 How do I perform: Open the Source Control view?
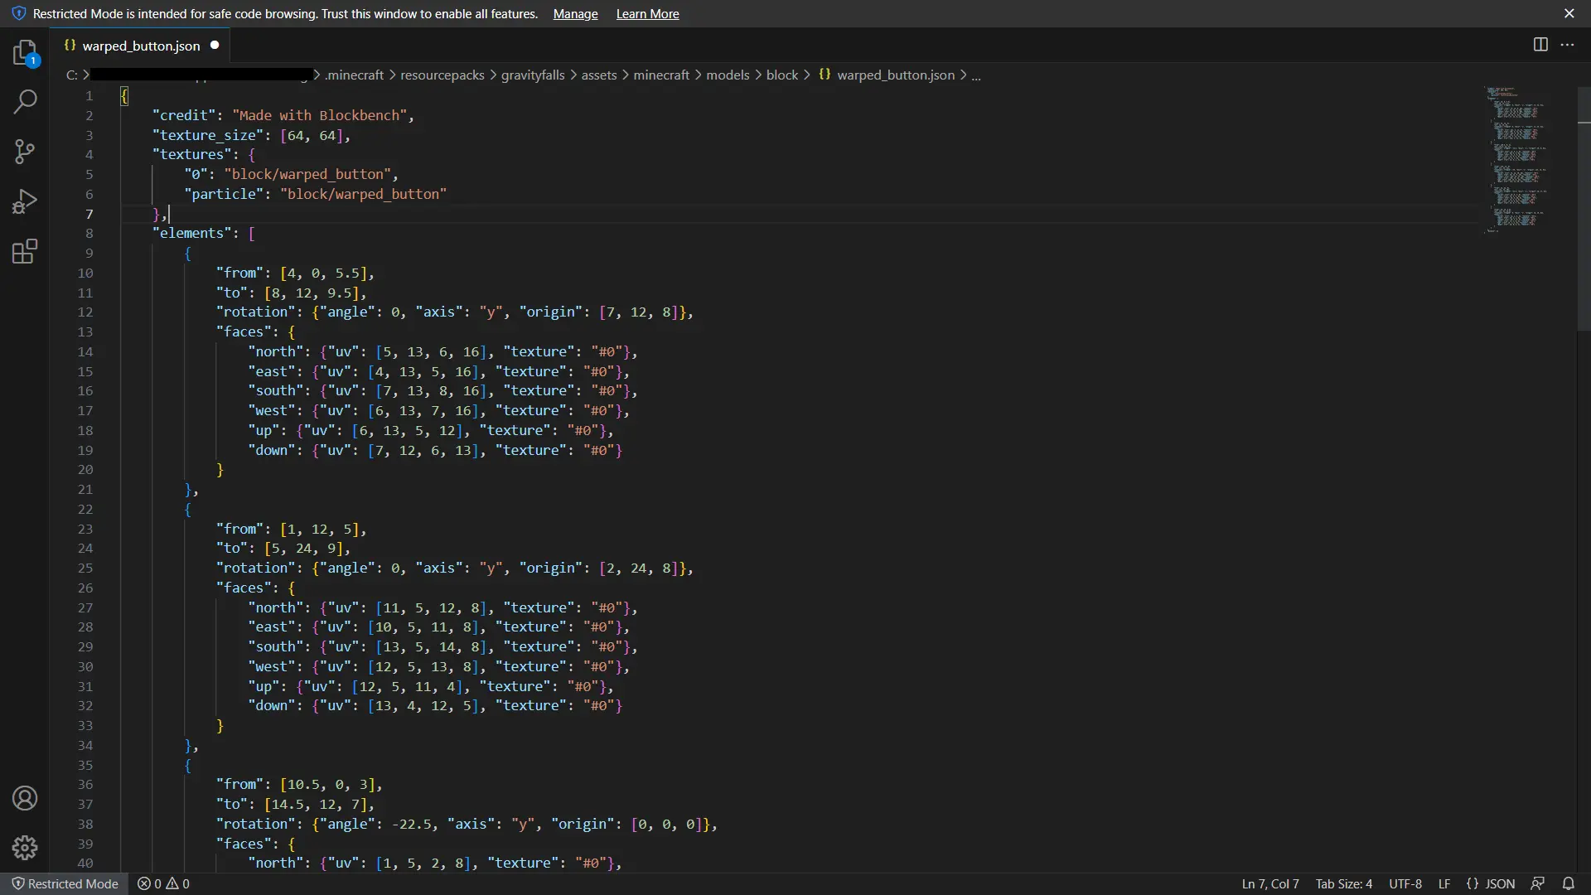pos(25,152)
